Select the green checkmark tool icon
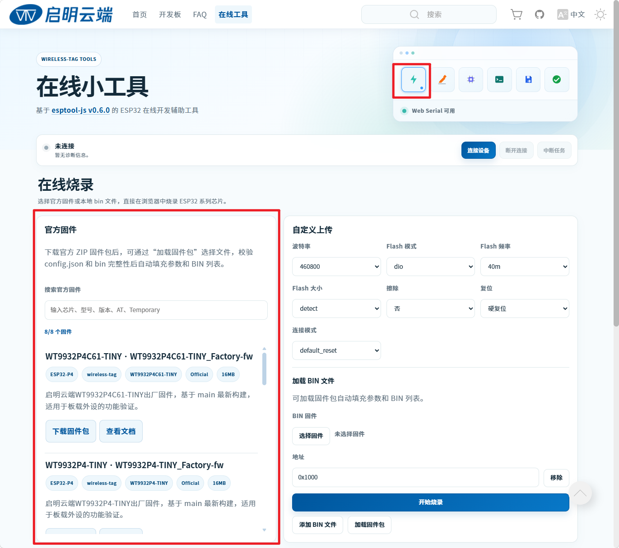 click(557, 79)
